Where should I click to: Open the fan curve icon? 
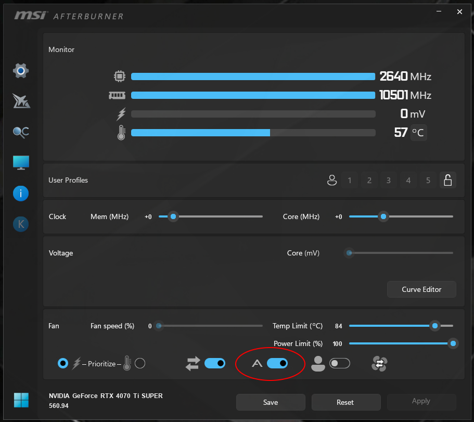tap(379, 364)
